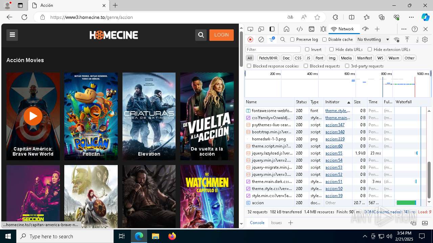Tick Blocked response cookies checkbox
The width and height of the screenshot is (433, 243).
point(249,66)
